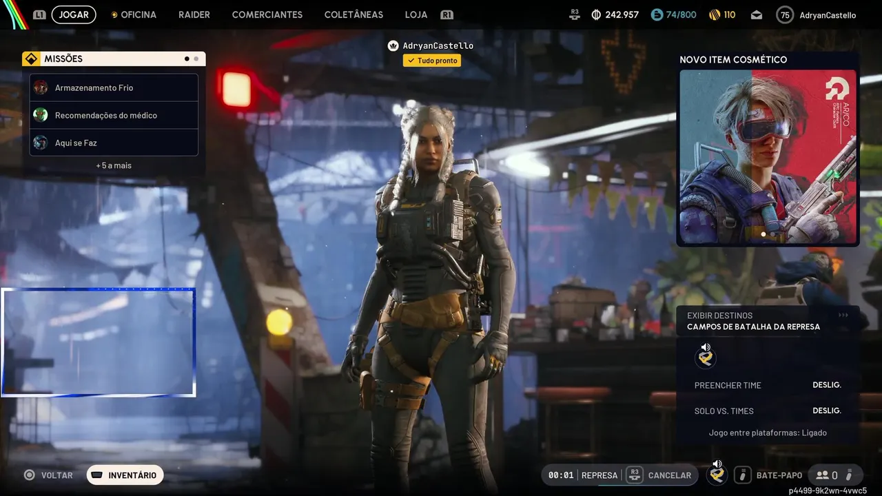Toggle Preencher Time setting
The width and height of the screenshot is (882, 496).
click(768, 385)
